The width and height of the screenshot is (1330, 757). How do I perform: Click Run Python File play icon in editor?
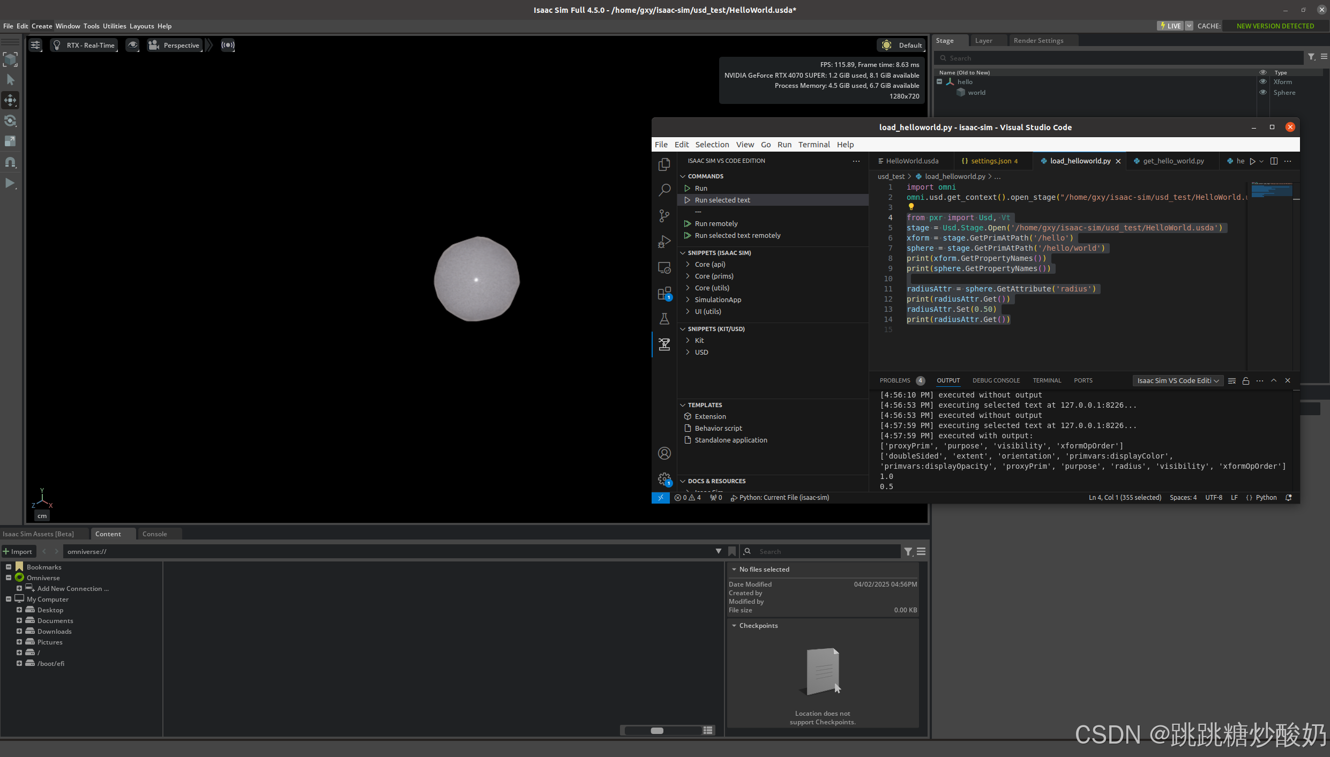(1252, 161)
